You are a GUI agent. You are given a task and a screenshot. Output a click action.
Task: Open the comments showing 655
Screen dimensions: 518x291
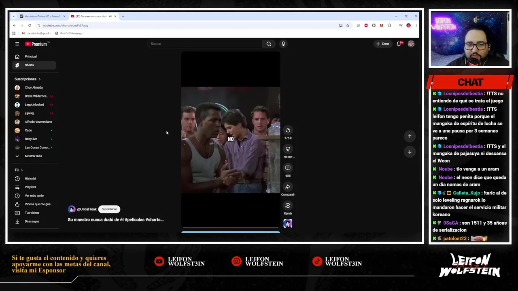288,168
